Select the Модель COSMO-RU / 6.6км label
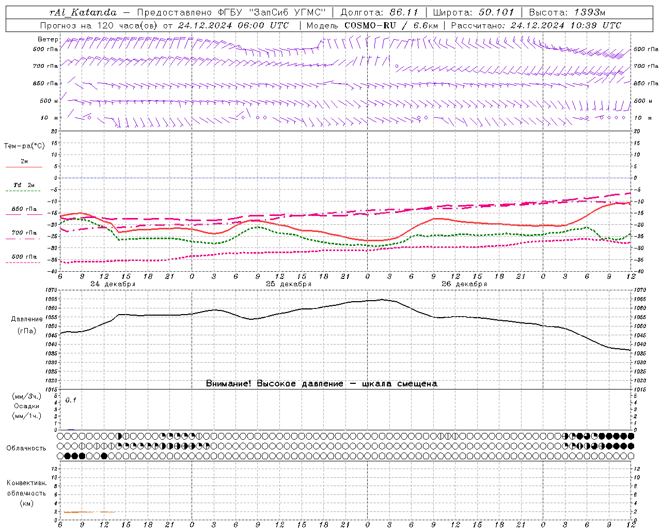Screen dimensions: 661x529 pos(372,25)
